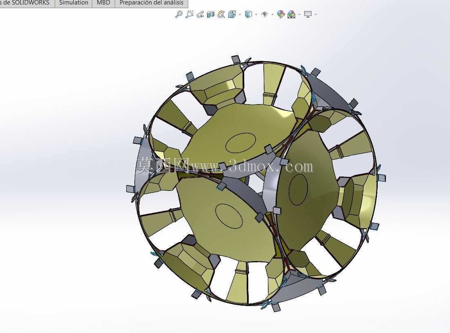Open the Preparación del análisis tab

(x=151, y=3)
